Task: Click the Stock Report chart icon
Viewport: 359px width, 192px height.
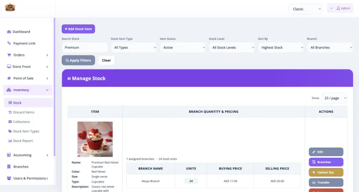Action: [10, 141]
